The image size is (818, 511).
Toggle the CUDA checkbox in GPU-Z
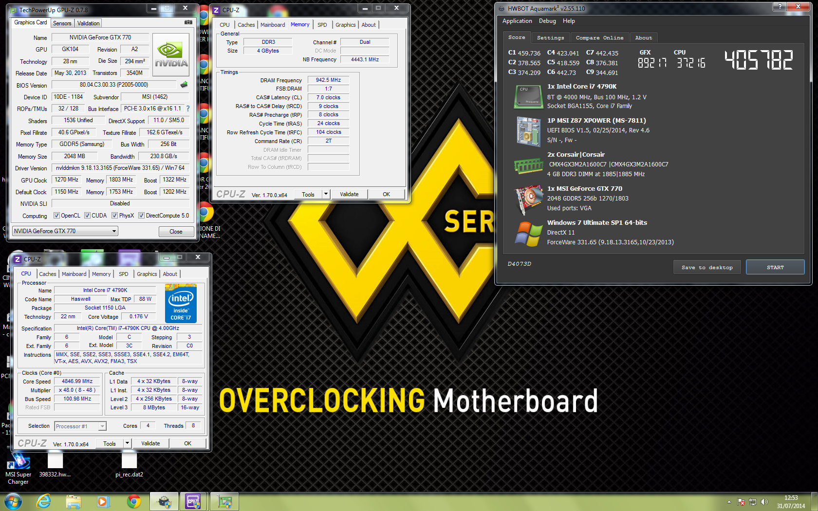(x=87, y=216)
